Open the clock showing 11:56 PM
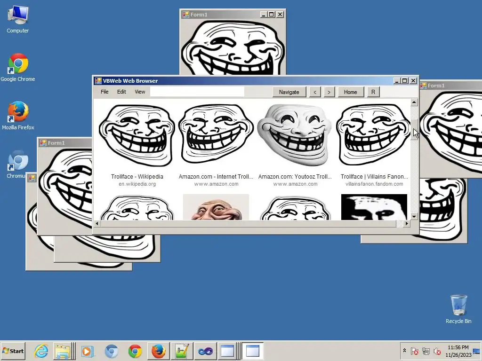482x361 pixels. (x=458, y=351)
